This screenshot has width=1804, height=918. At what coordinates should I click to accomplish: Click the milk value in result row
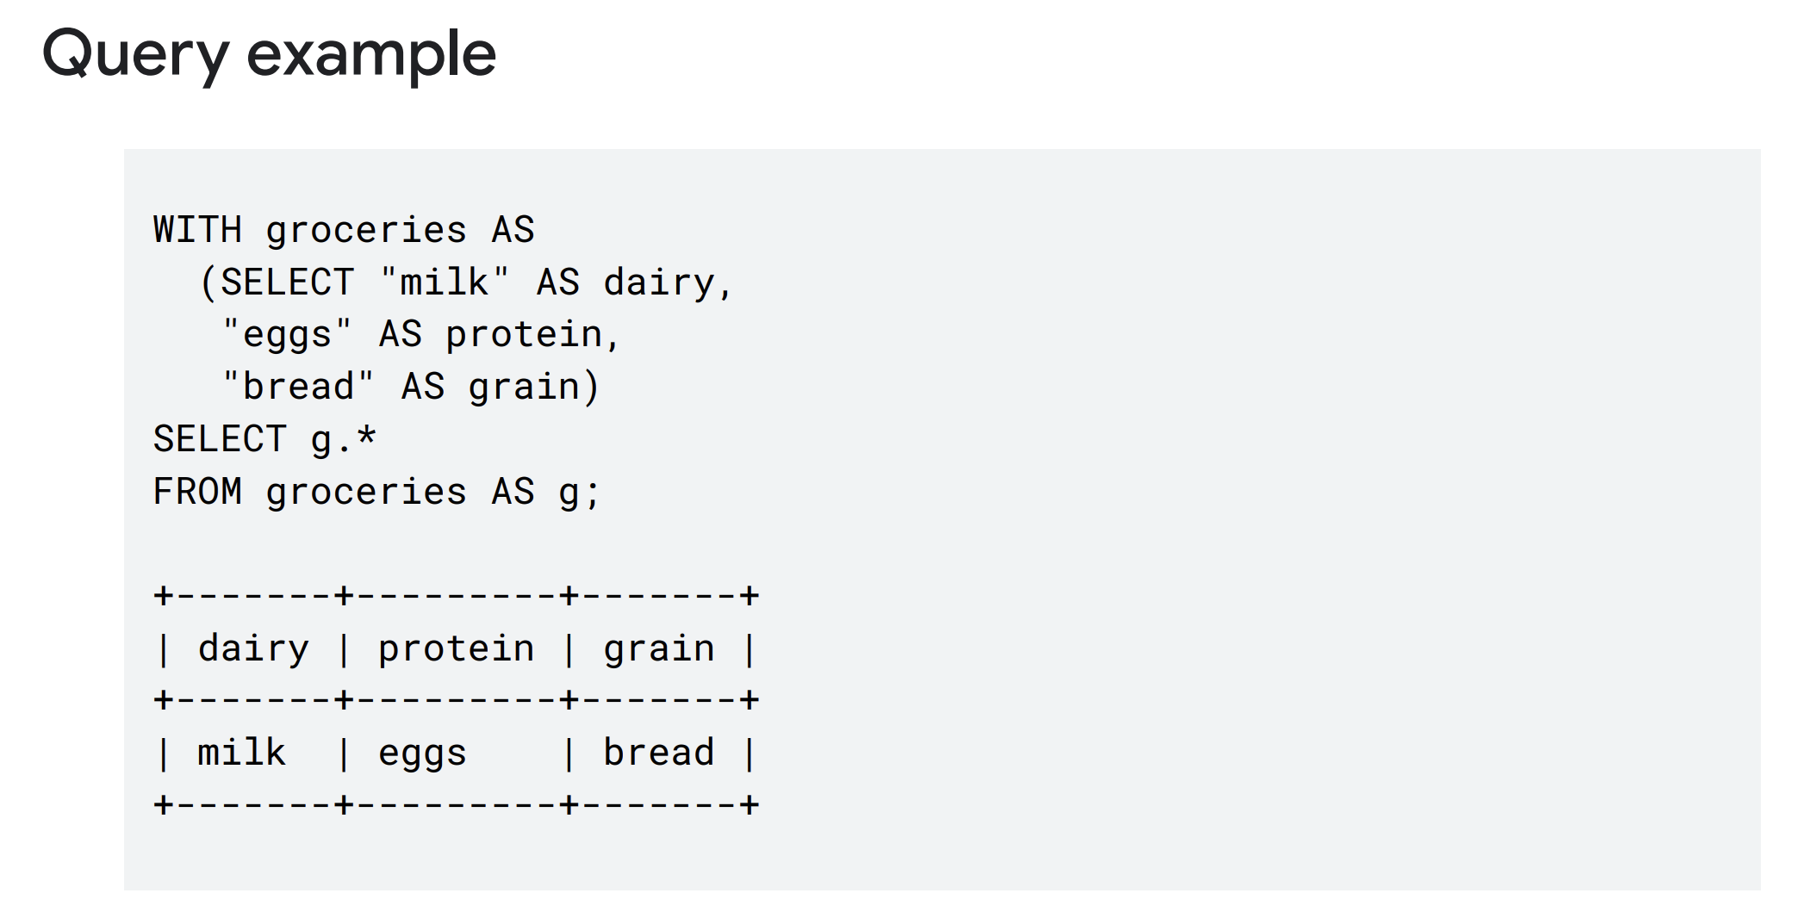click(241, 753)
